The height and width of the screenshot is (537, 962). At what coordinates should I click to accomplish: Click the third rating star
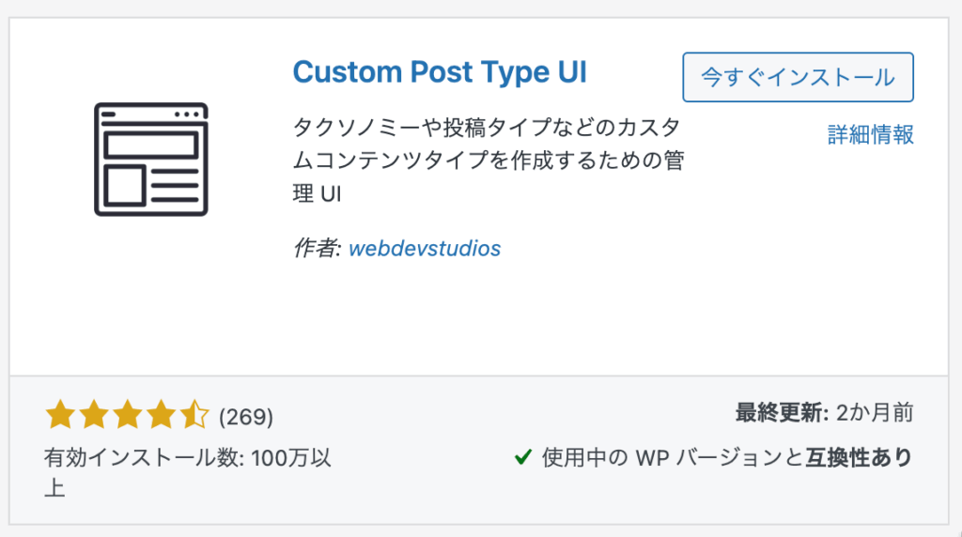point(127,414)
